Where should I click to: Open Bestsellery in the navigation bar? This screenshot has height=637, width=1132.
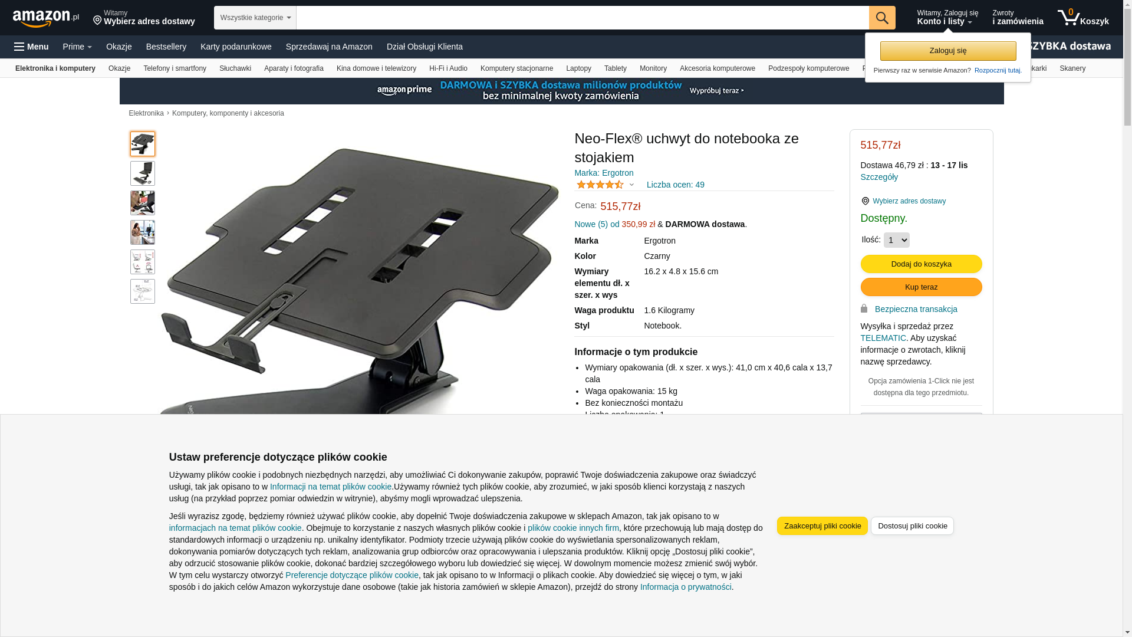(166, 47)
